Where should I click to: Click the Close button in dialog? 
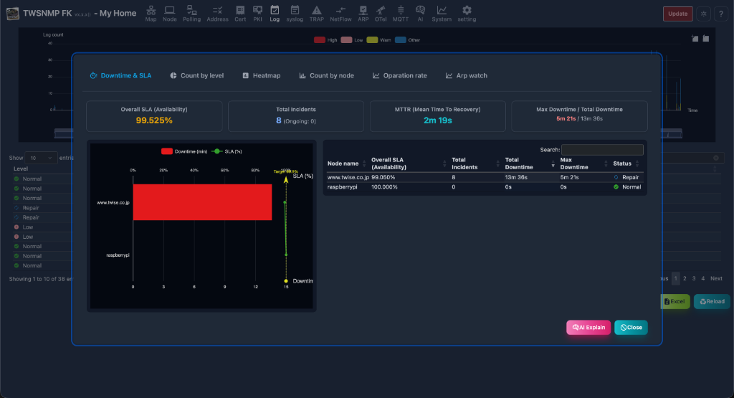[x=631, y=327]
